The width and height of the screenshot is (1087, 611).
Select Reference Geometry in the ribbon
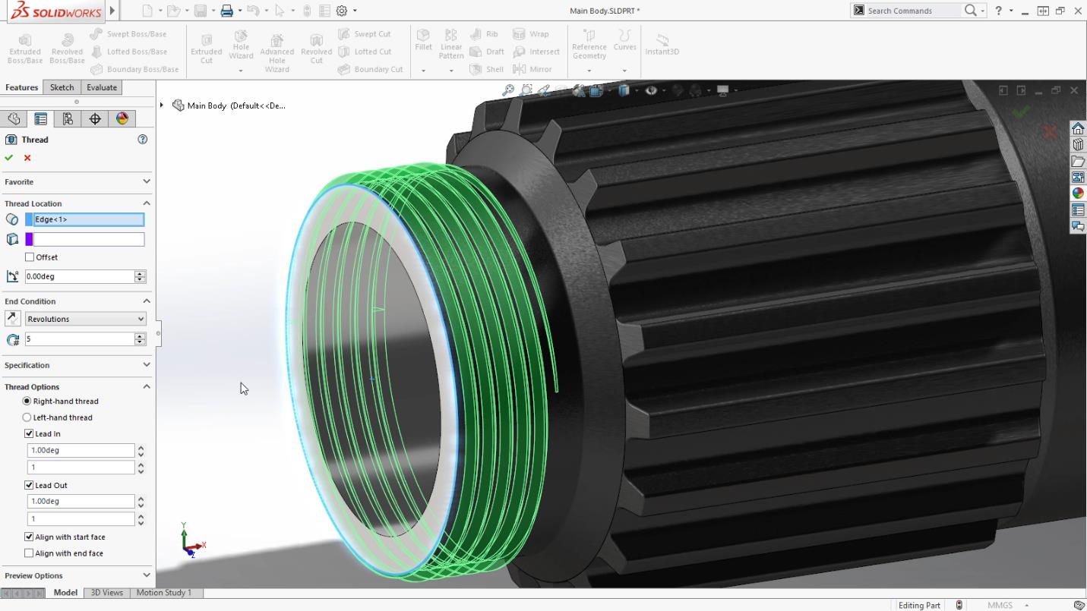point(589,47)
